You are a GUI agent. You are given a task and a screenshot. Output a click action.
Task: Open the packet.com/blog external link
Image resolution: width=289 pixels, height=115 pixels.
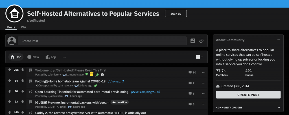(145, 92)
